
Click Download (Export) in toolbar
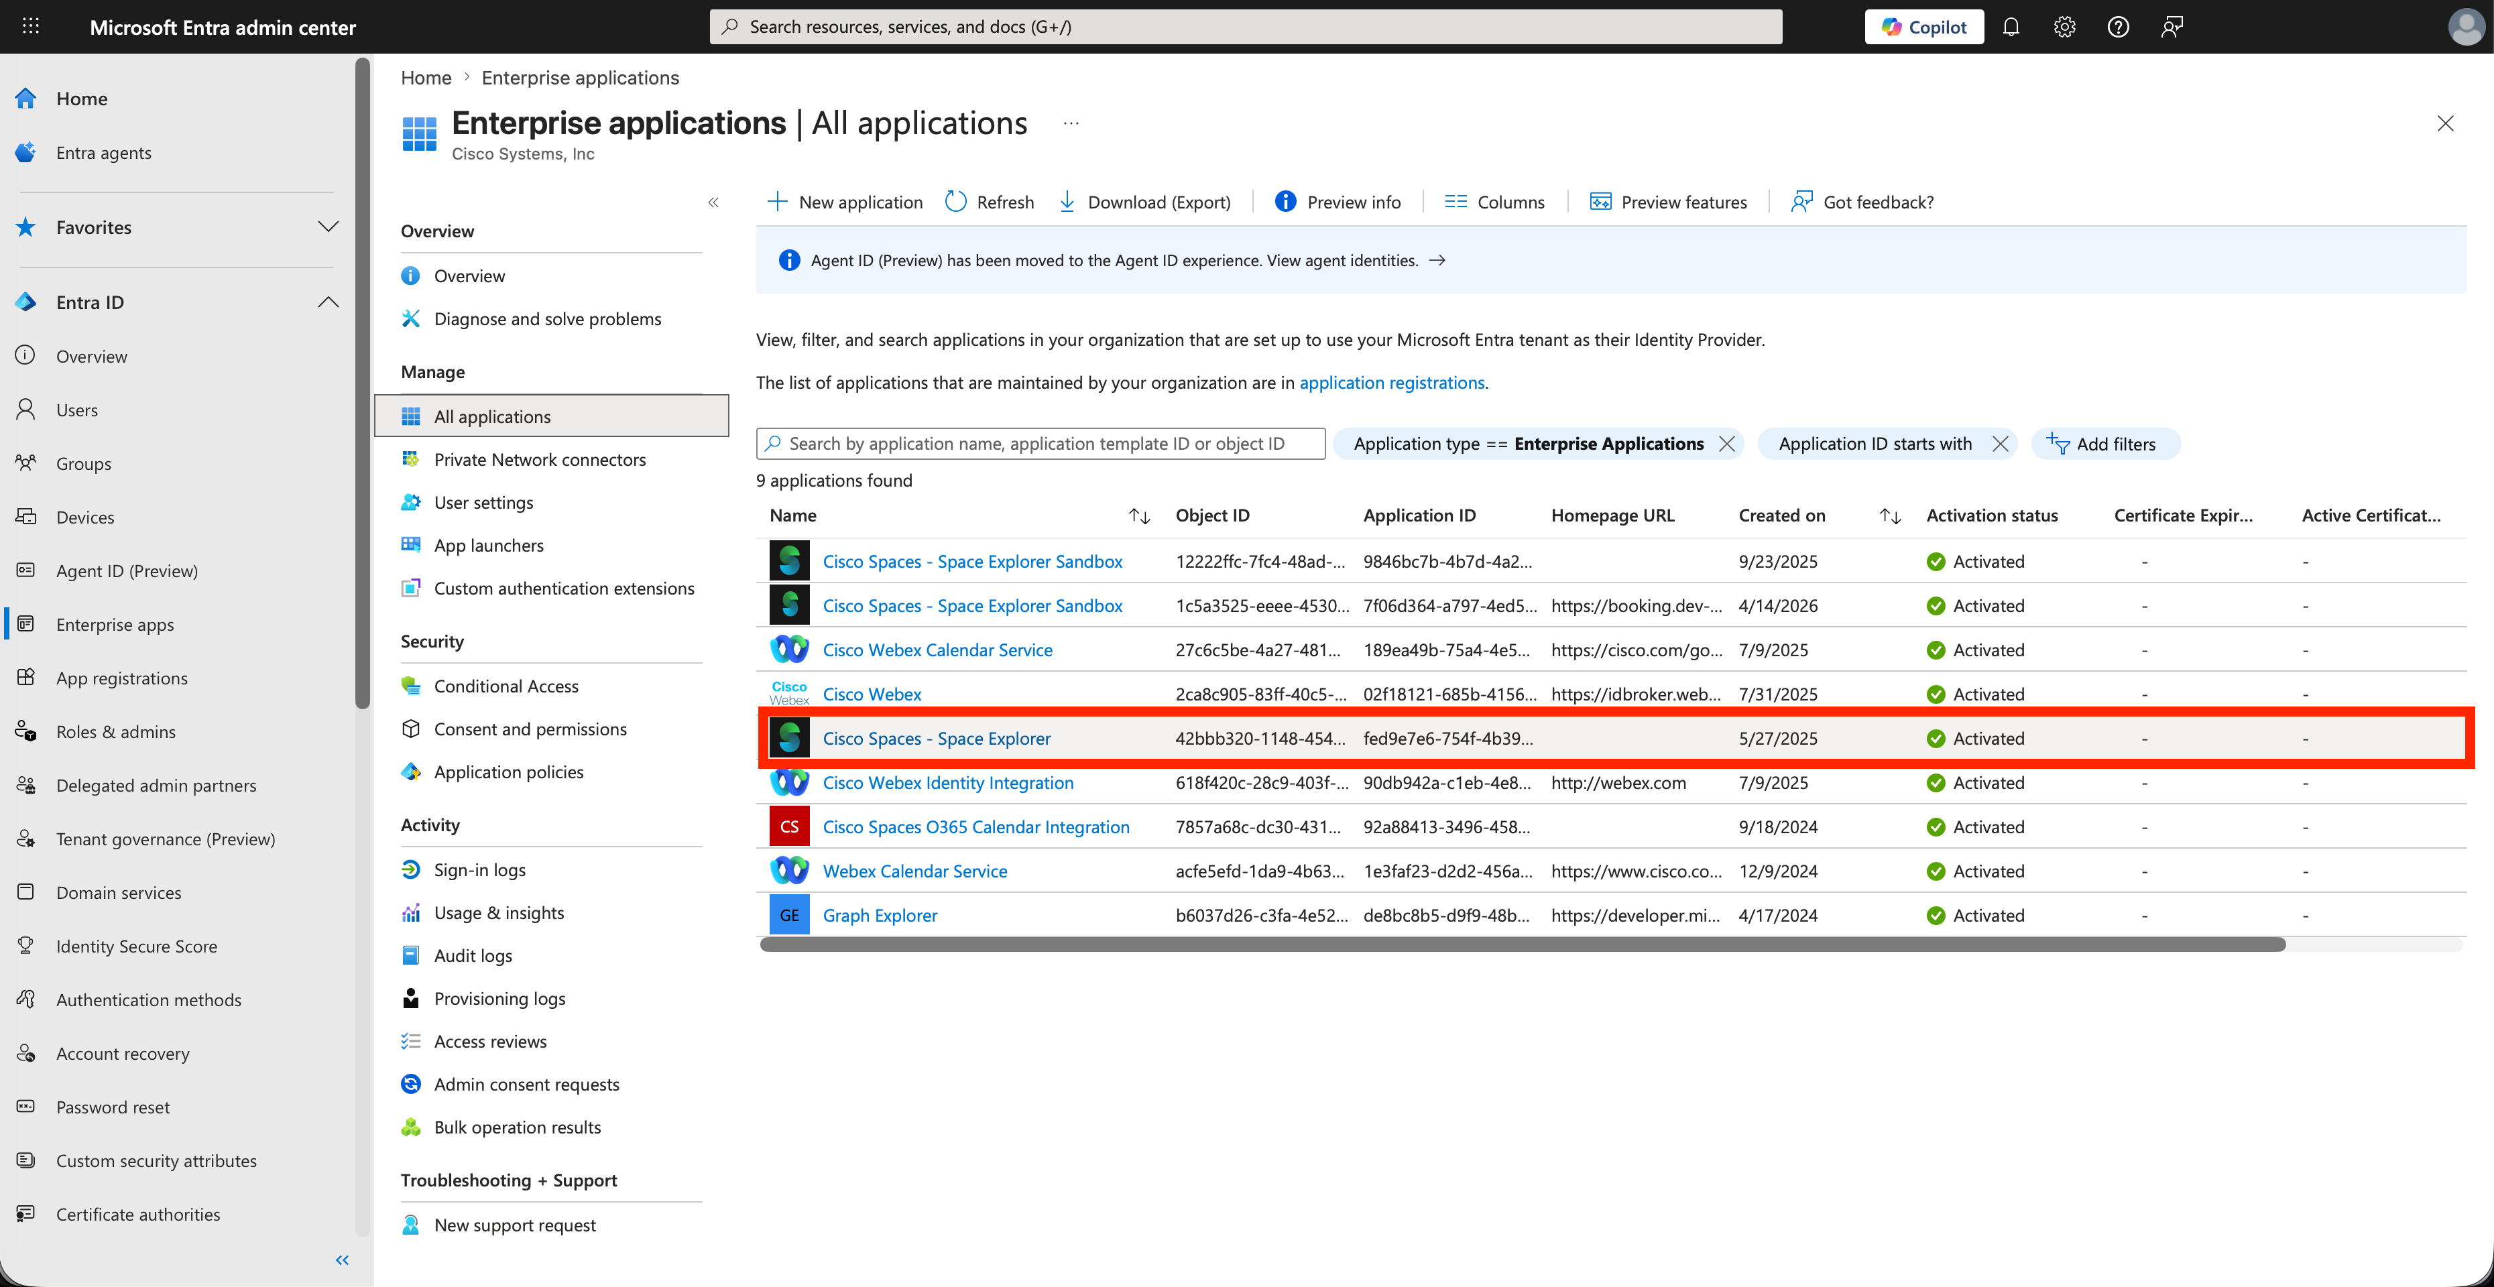pyautogui.click(x=1144, y=201)
